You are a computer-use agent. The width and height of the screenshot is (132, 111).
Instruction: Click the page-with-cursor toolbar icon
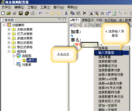91,13
